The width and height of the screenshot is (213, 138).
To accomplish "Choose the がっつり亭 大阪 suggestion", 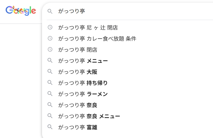I will pos(78,72).
